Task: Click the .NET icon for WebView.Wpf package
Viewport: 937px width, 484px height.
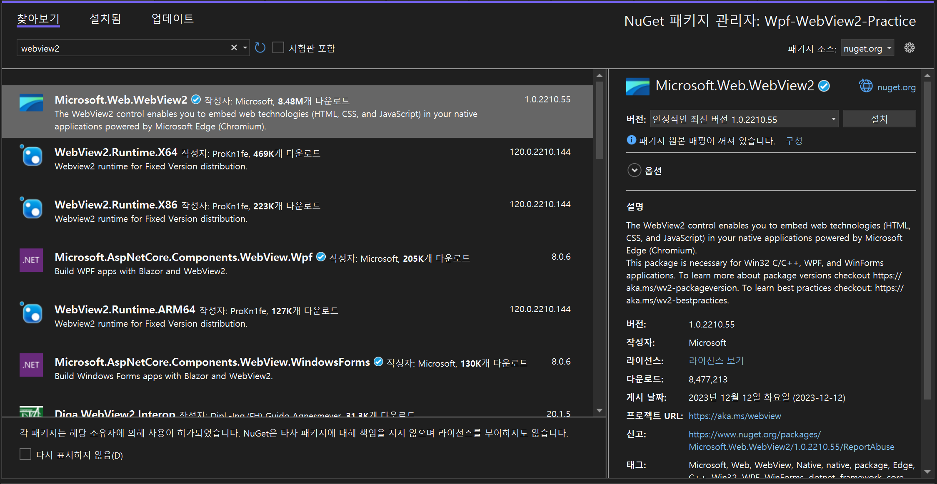Action: coord(31,260)
